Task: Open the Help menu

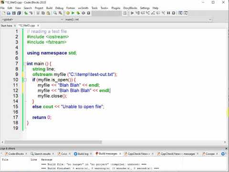Action: click(156, 8)
